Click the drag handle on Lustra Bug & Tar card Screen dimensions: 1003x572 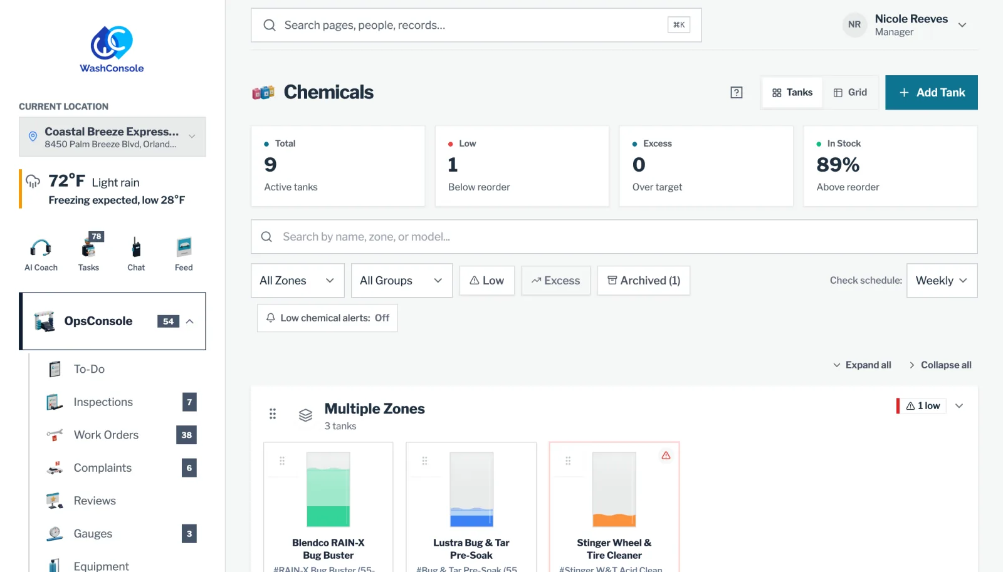click(424, 460)
